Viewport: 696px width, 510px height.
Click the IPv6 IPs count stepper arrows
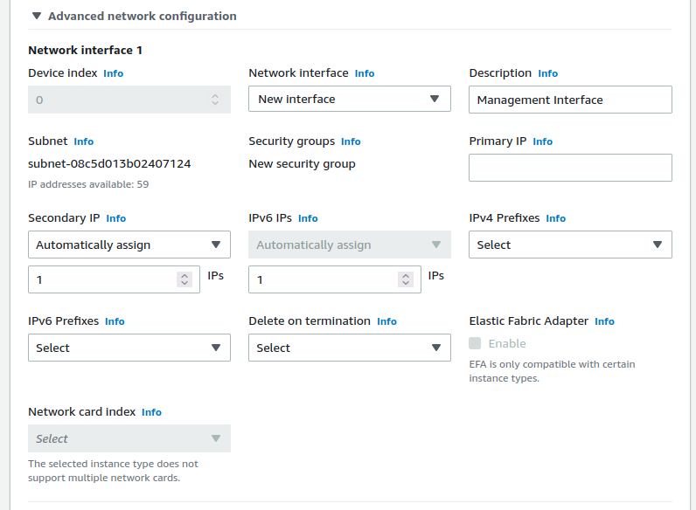(x=404, y=279)
